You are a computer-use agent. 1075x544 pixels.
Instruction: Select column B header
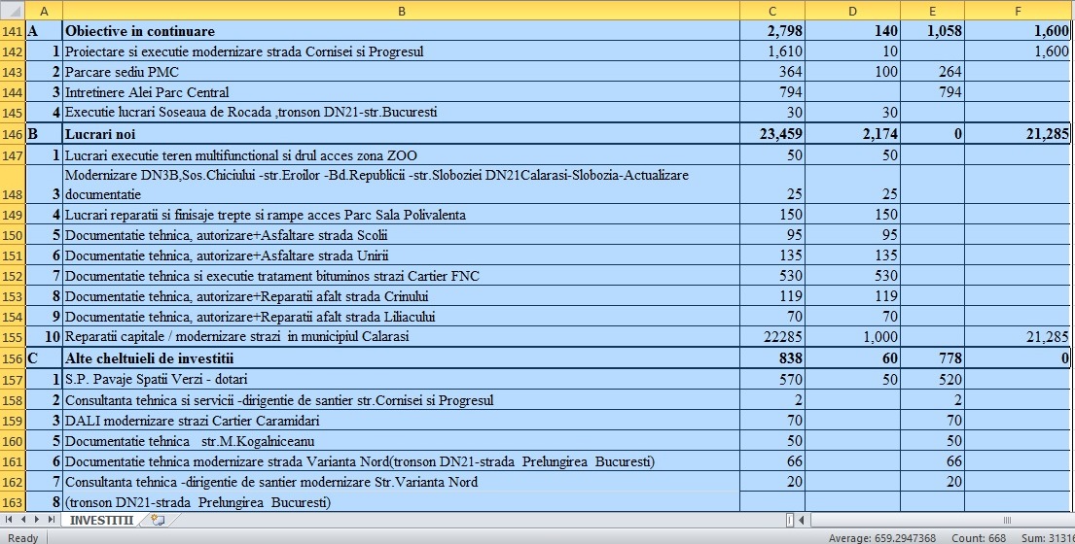click(x=401, y=11)
